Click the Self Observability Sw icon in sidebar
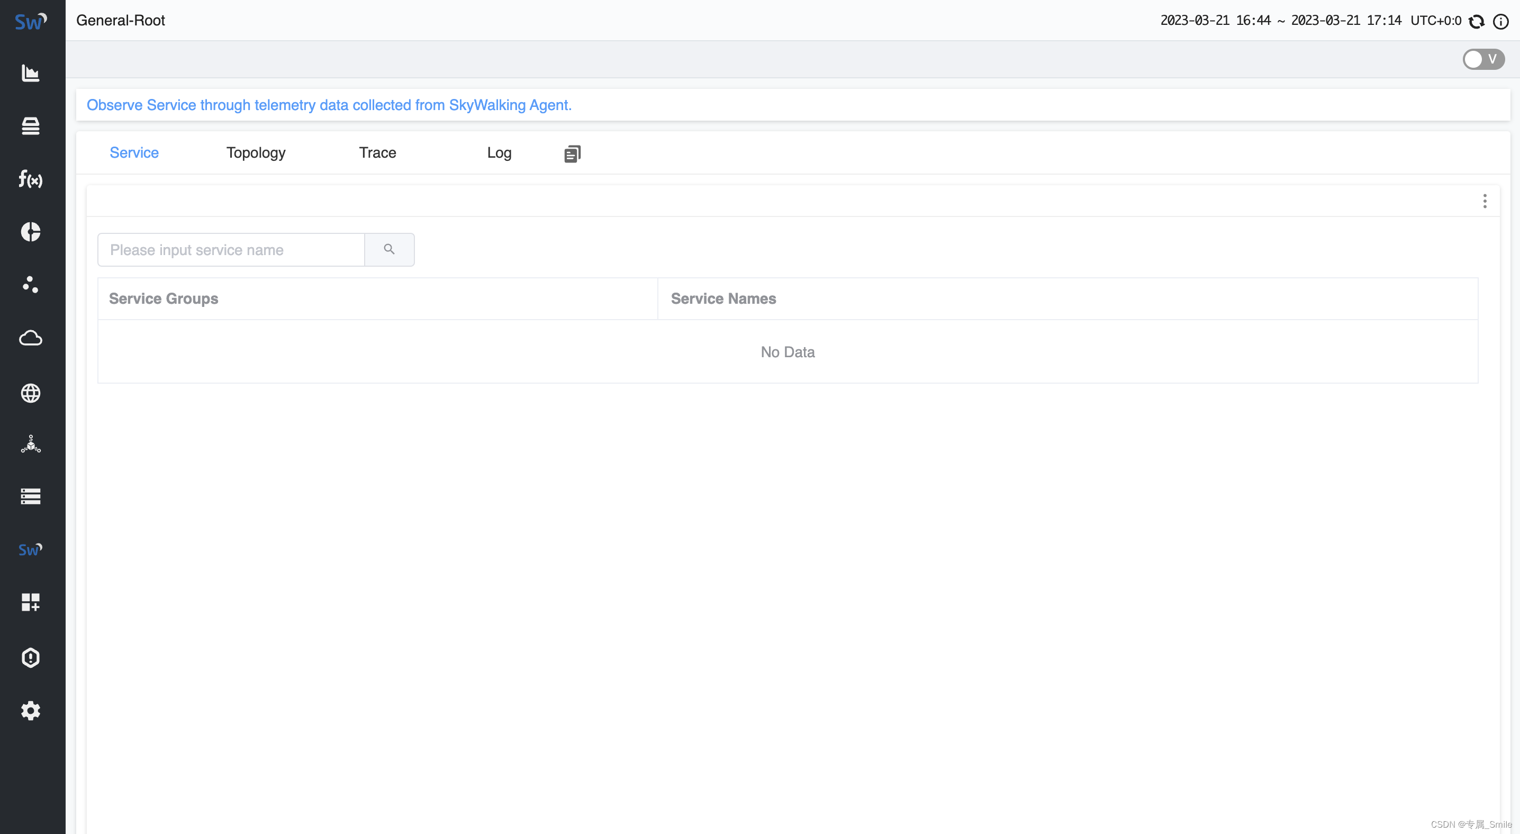Image resolution: width=1520 pixels, height=834 pixels. click(x=31, y=549)
